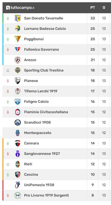The width and height of the screenshot is (111, 205).
Task: Click green up arrow beside Lornano Badesse
Action: tap(8, 29)
